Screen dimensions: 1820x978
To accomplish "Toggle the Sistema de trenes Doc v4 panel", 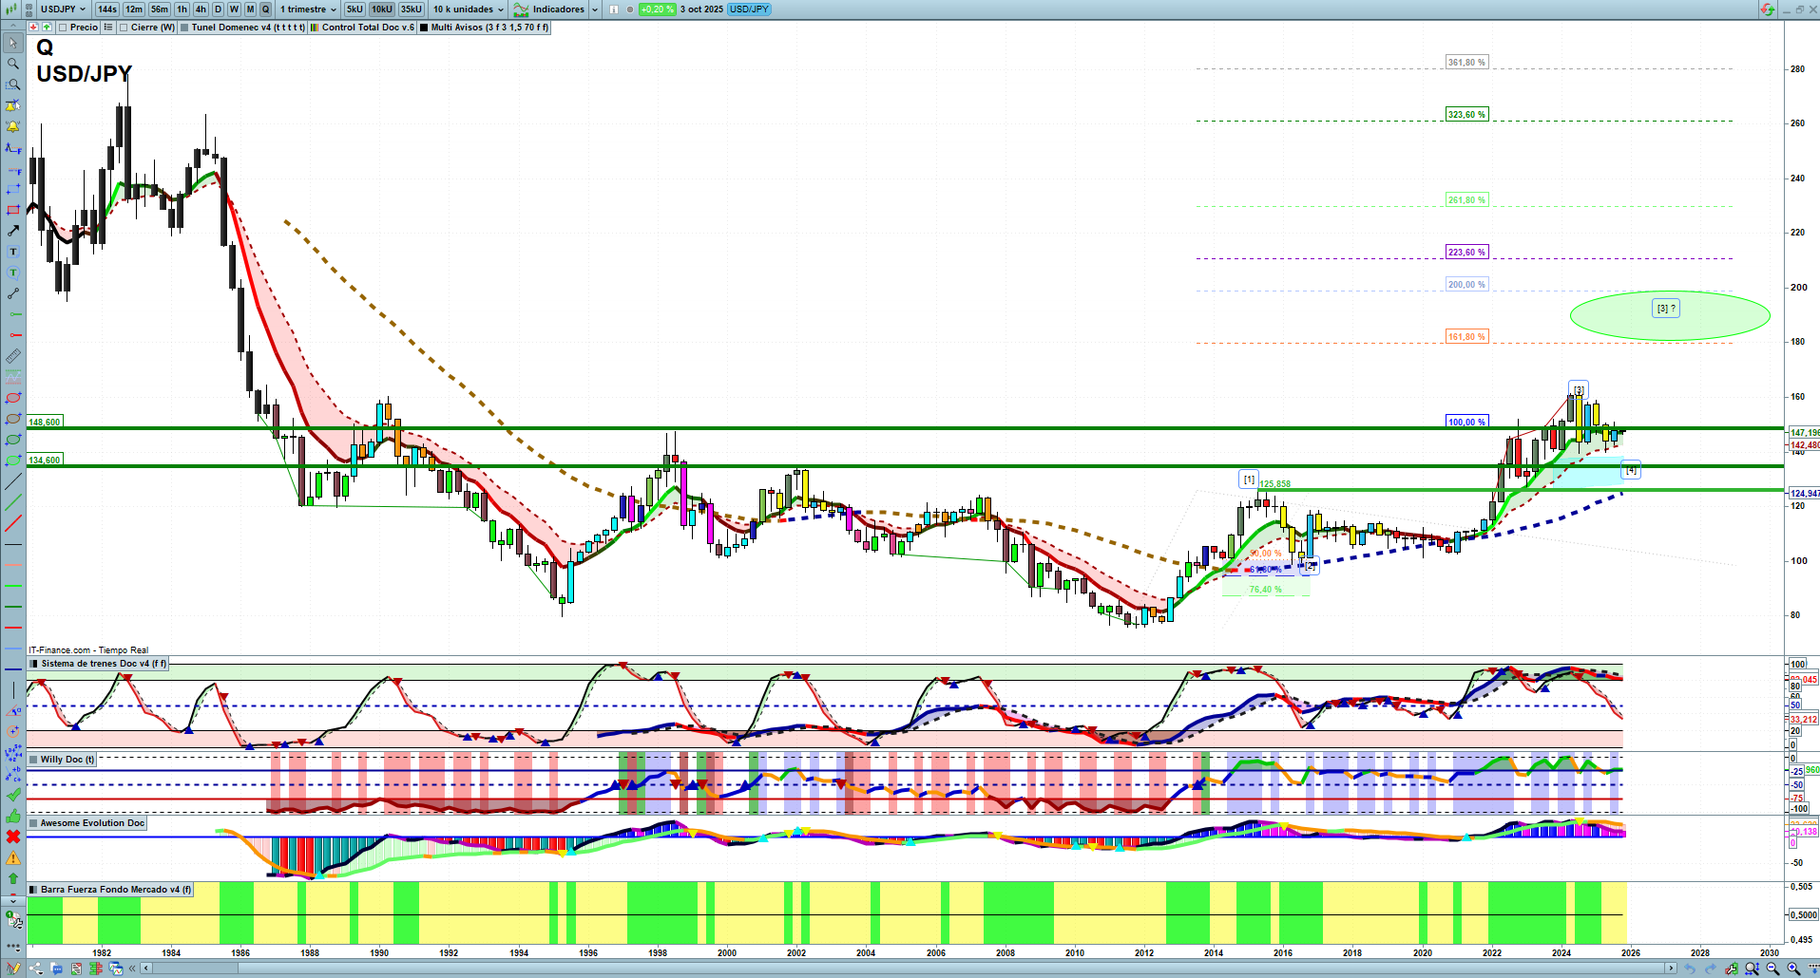I will (x=98, y=664).
